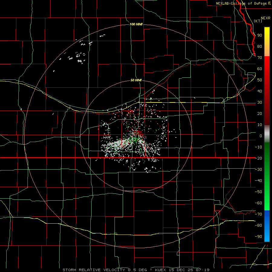
Task: Click the 15 DEC 25 date text
Action: point(181,270)
